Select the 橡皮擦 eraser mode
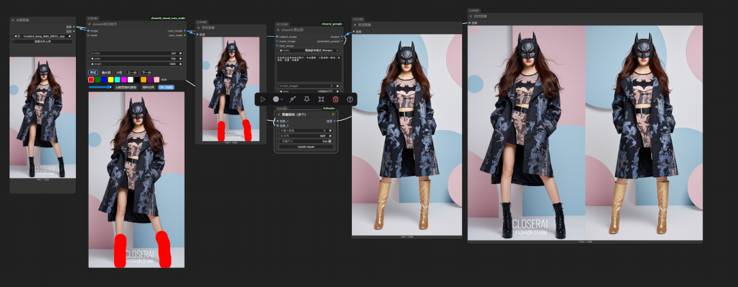This screenshot has width=738, height=287. [x=106, y=72]
